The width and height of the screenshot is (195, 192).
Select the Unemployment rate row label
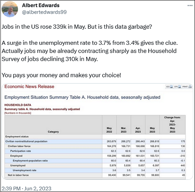[24, 170]
